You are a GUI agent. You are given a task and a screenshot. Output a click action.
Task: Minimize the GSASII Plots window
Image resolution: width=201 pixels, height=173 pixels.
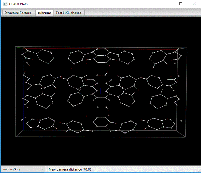(x=167, y=4)
